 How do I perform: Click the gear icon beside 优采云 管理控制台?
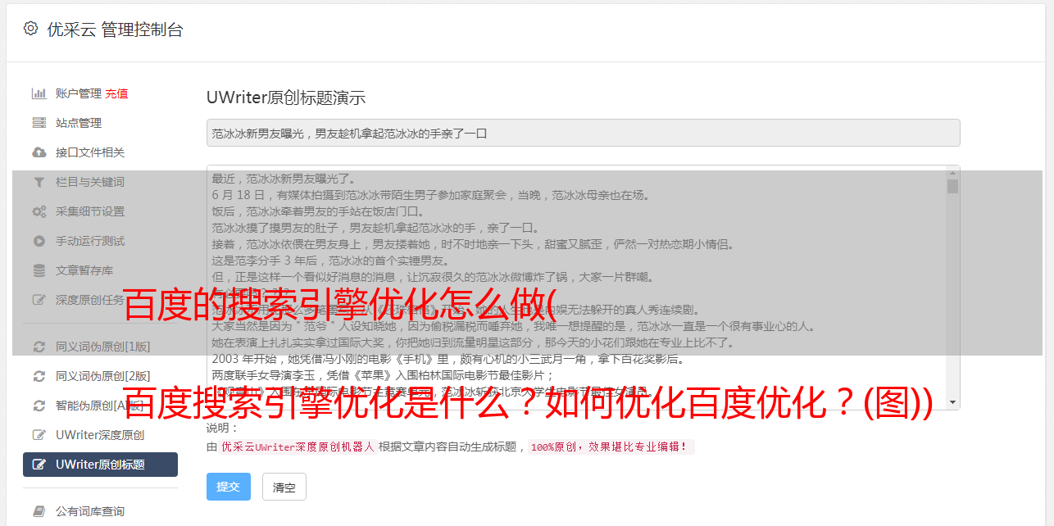(31, 29)
